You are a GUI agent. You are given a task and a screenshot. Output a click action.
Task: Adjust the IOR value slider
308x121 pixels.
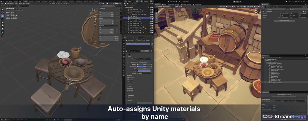point(144,69)
